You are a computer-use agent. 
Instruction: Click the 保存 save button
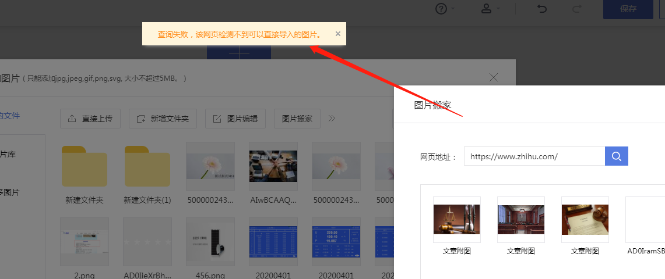click(x=628, y=9)
